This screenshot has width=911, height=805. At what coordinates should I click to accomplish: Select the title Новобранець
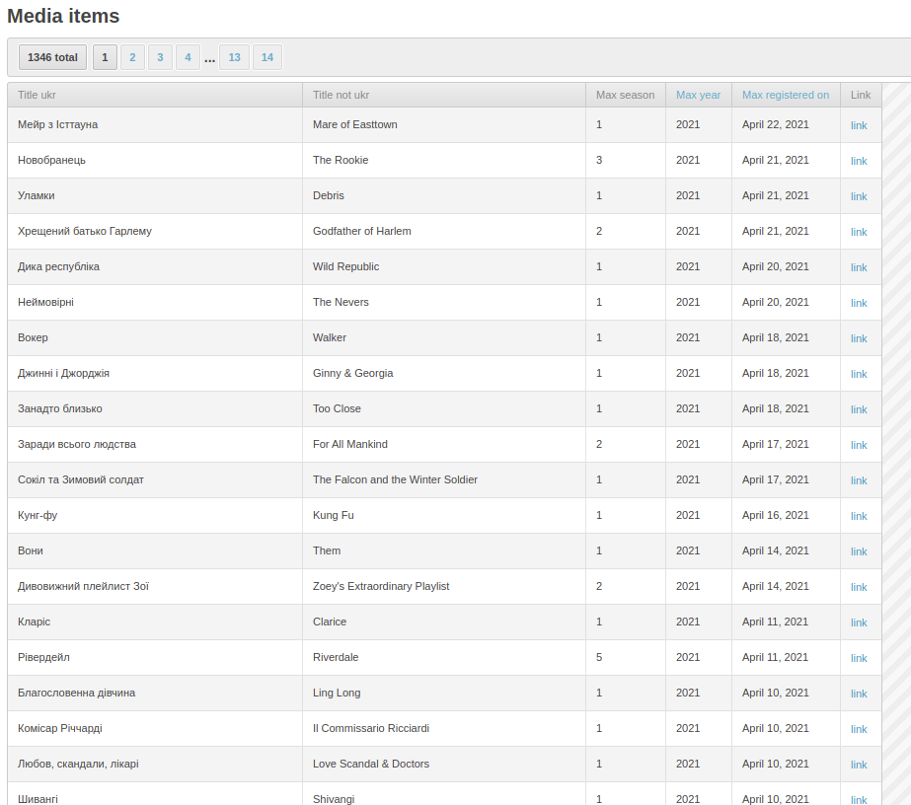click(51, 160)
